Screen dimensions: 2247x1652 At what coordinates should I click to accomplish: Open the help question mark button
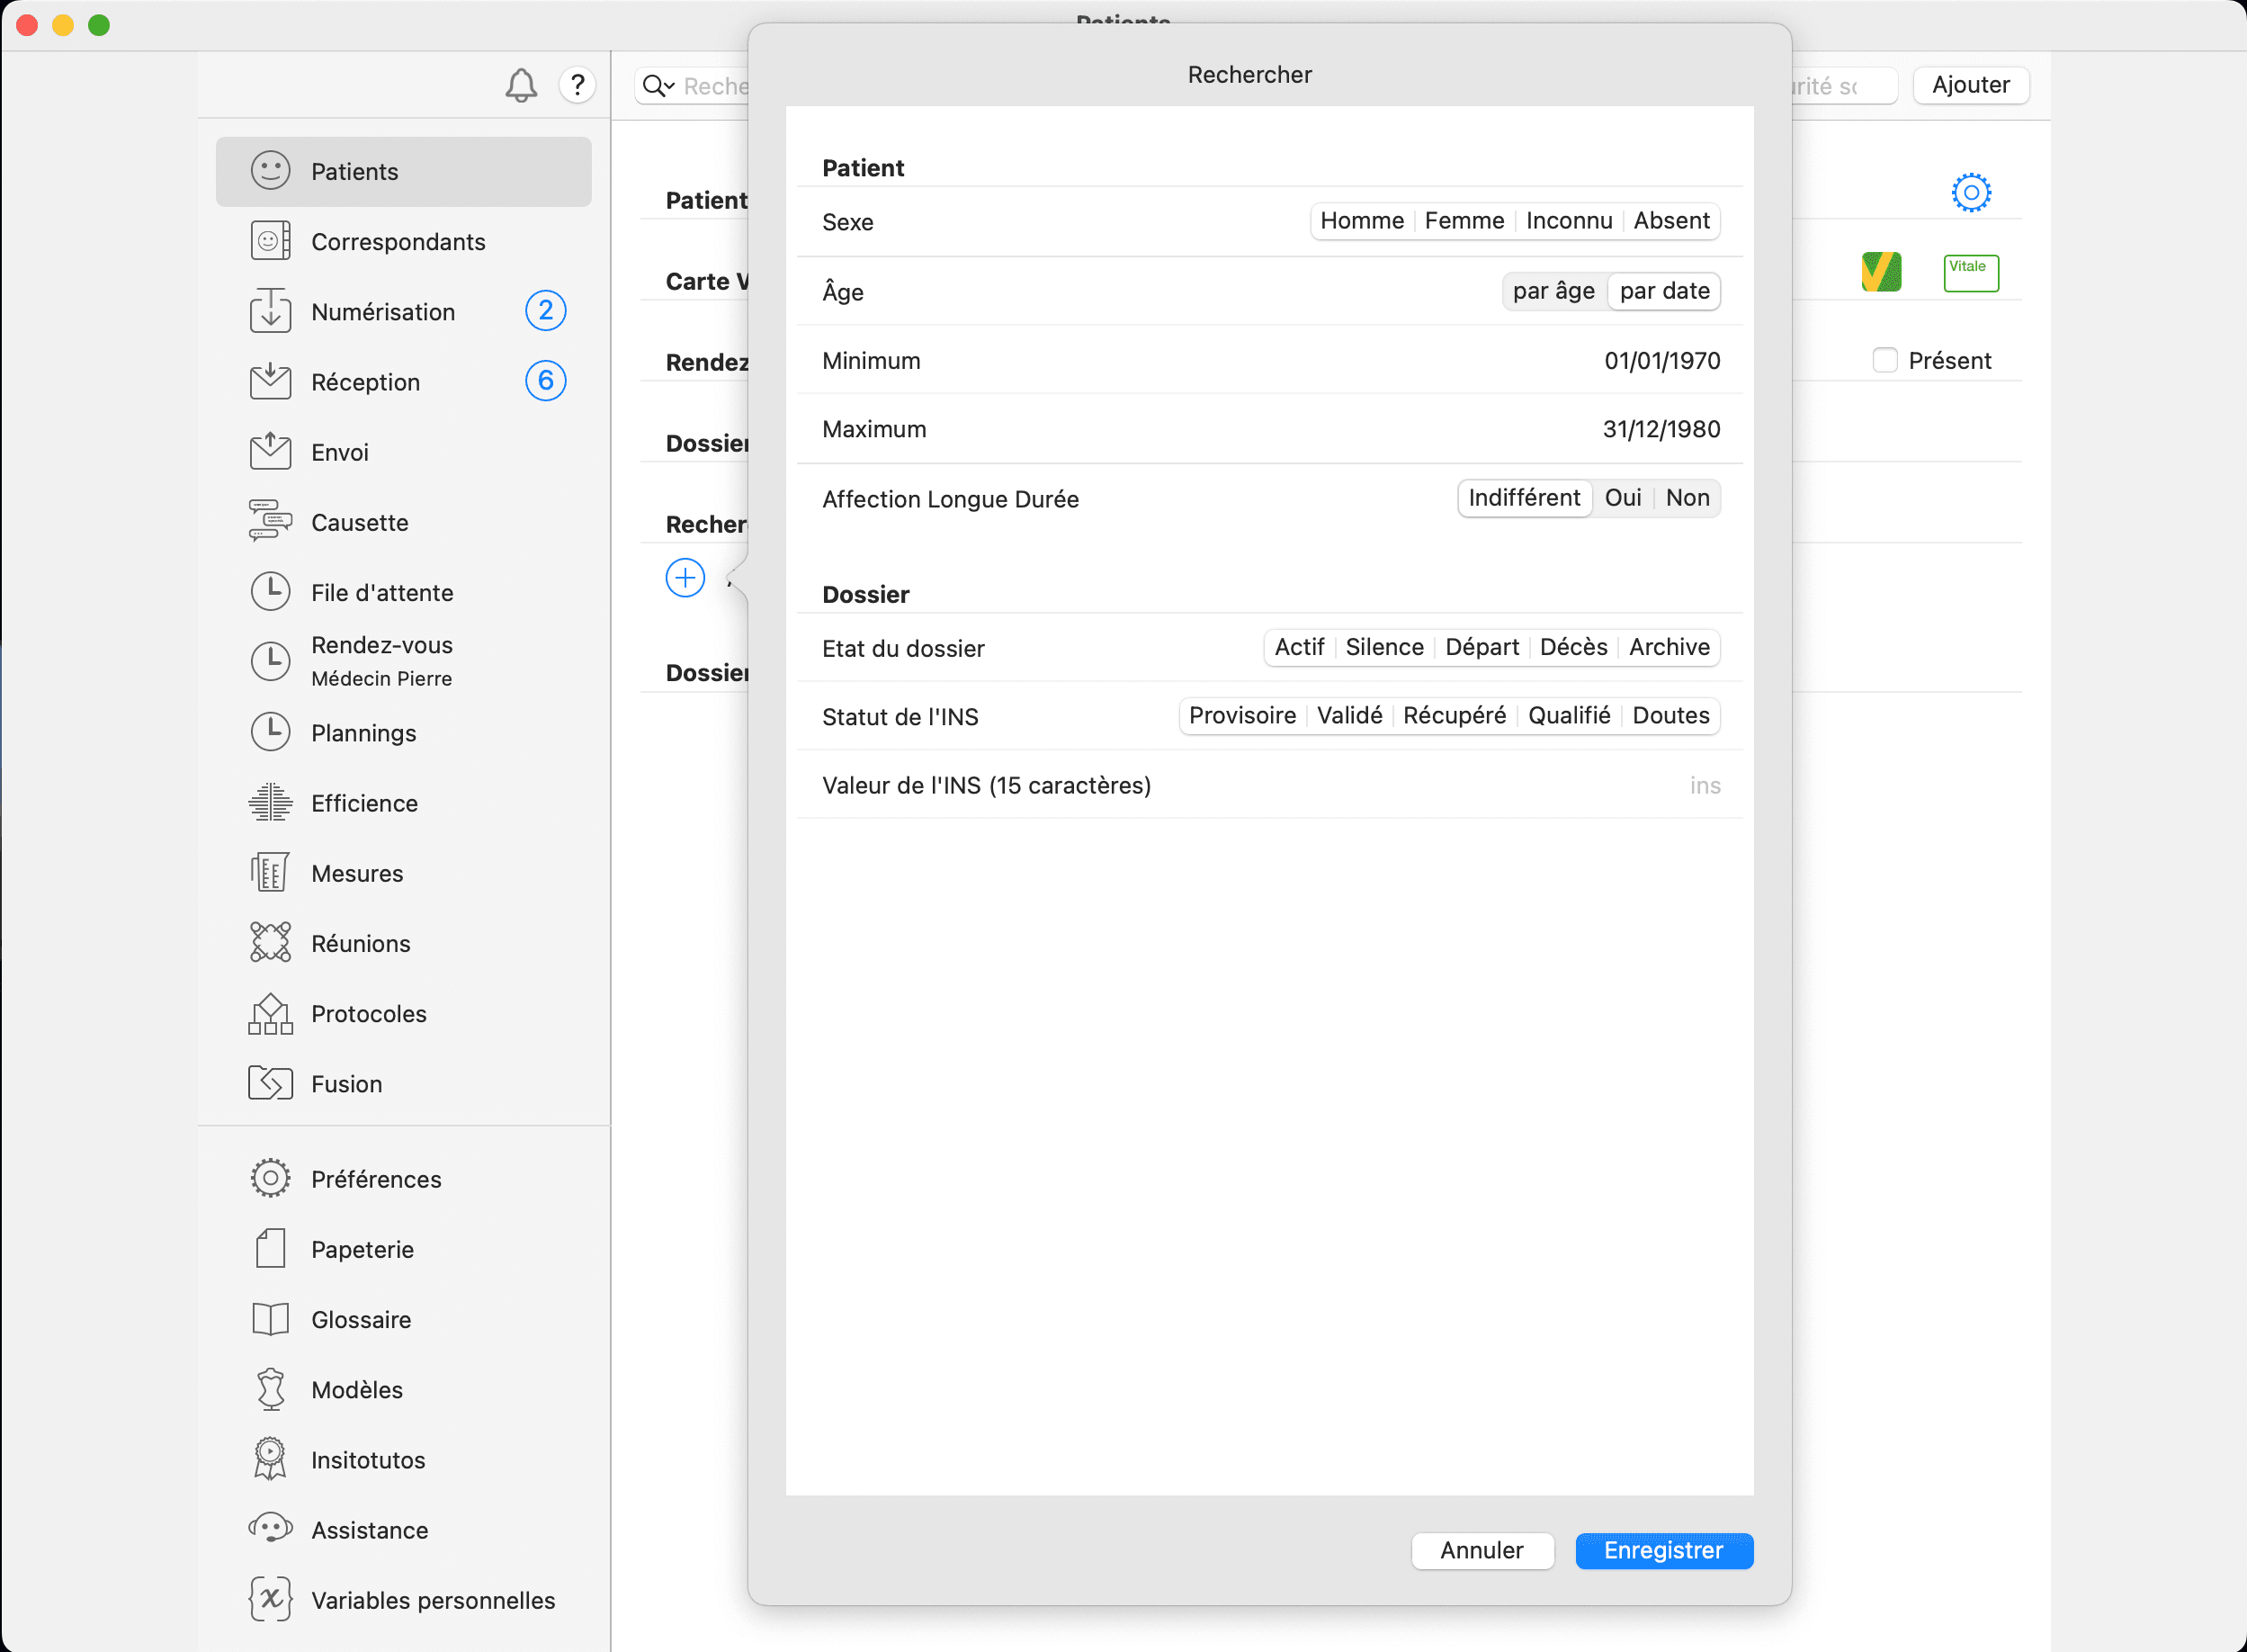(x=577, y=86)
